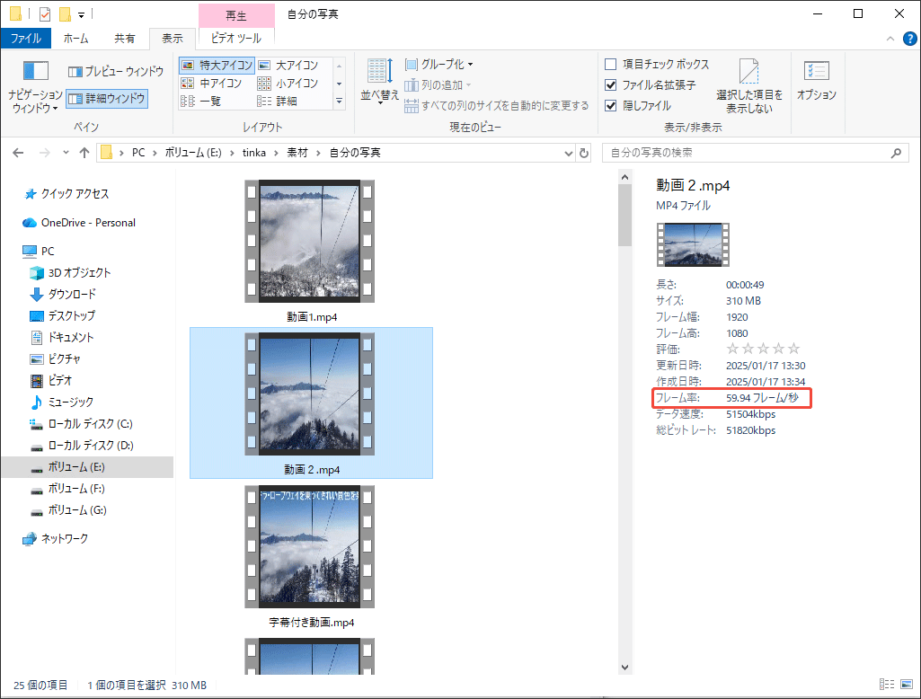Open the address bar path dropdown
The height and width of the screenshot is (699, 921).
[568, 152]
